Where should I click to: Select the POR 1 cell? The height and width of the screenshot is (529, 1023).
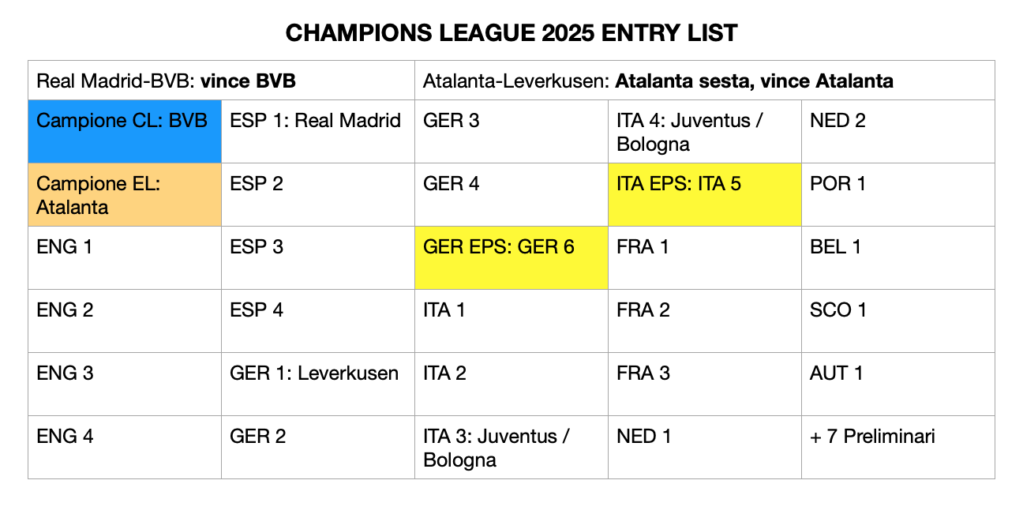pos(898,194)
